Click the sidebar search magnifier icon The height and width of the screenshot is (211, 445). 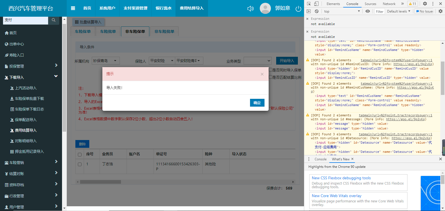coord(54,20)
